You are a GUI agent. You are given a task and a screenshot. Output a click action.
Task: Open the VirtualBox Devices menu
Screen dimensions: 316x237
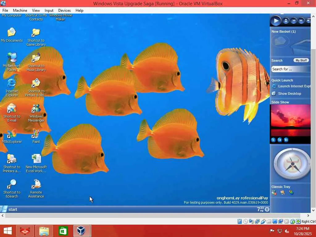[x=64, y=10]
